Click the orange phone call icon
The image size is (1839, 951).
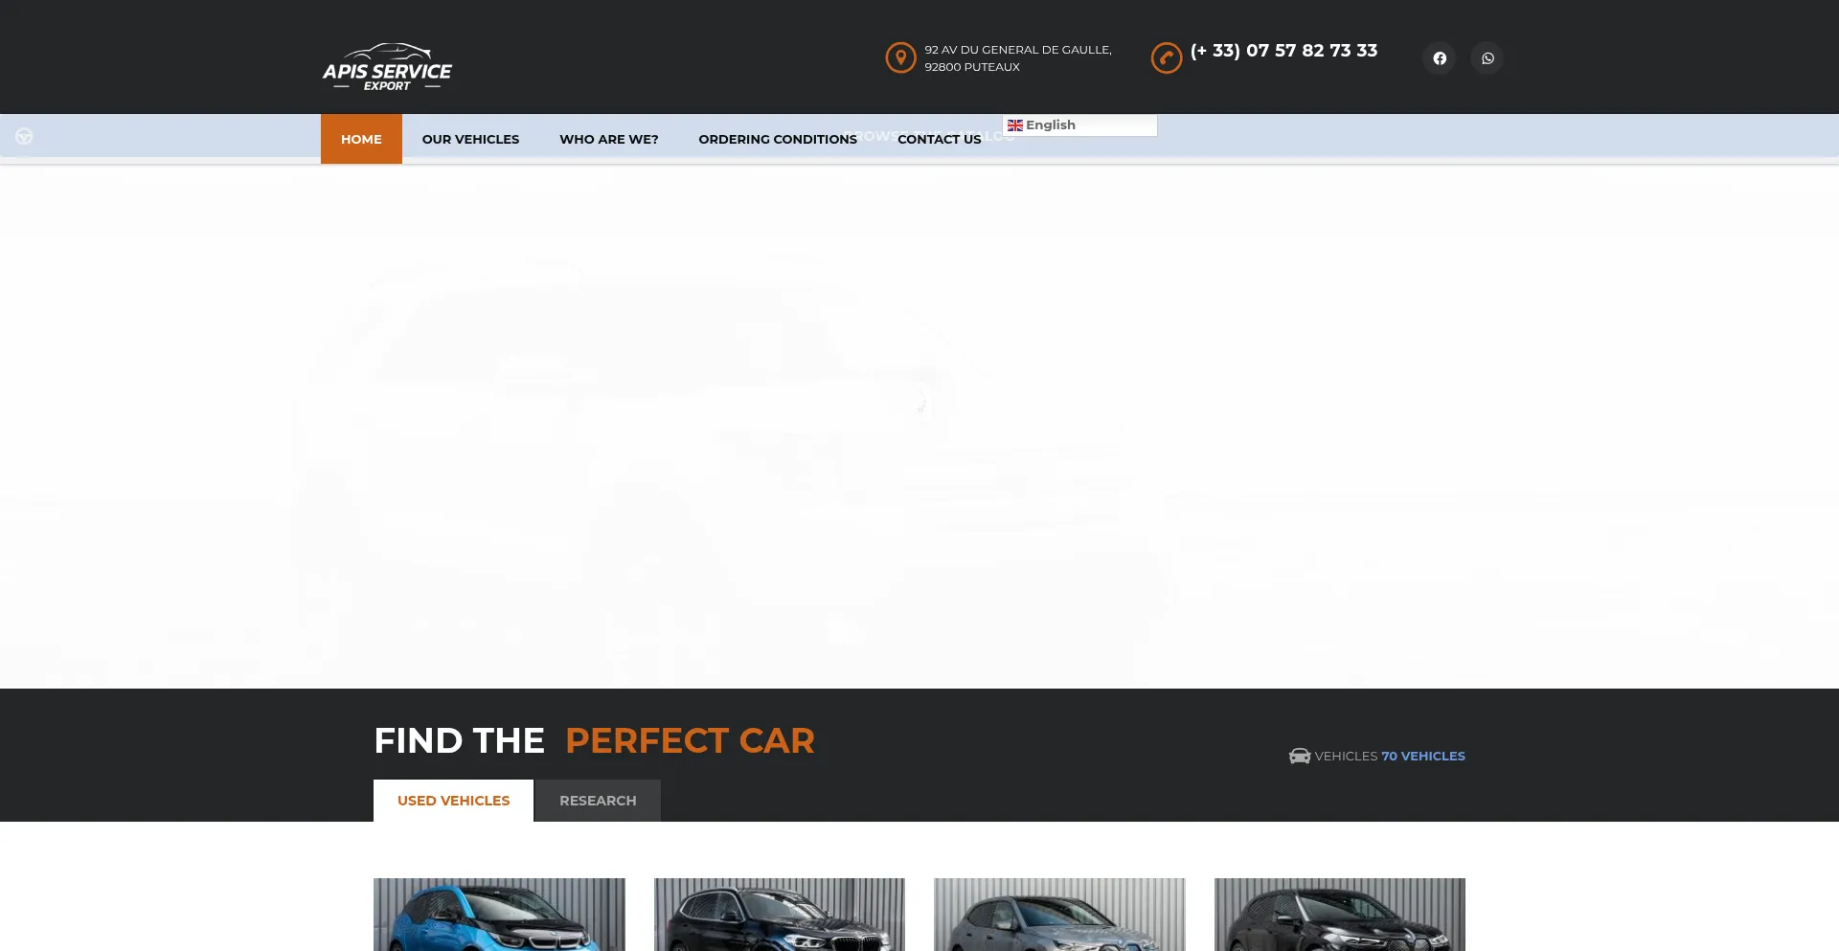tap(1166, 58)
